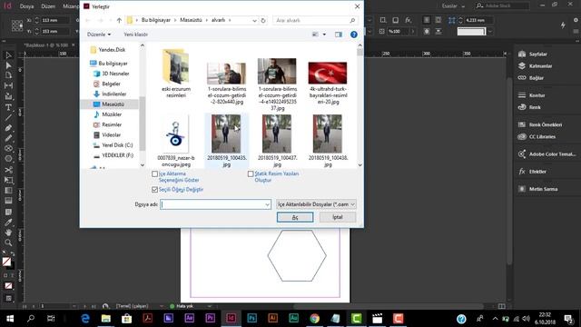Open the Renk panel
The height and width of the screenshot is (327, 581).
pos(529,107)
